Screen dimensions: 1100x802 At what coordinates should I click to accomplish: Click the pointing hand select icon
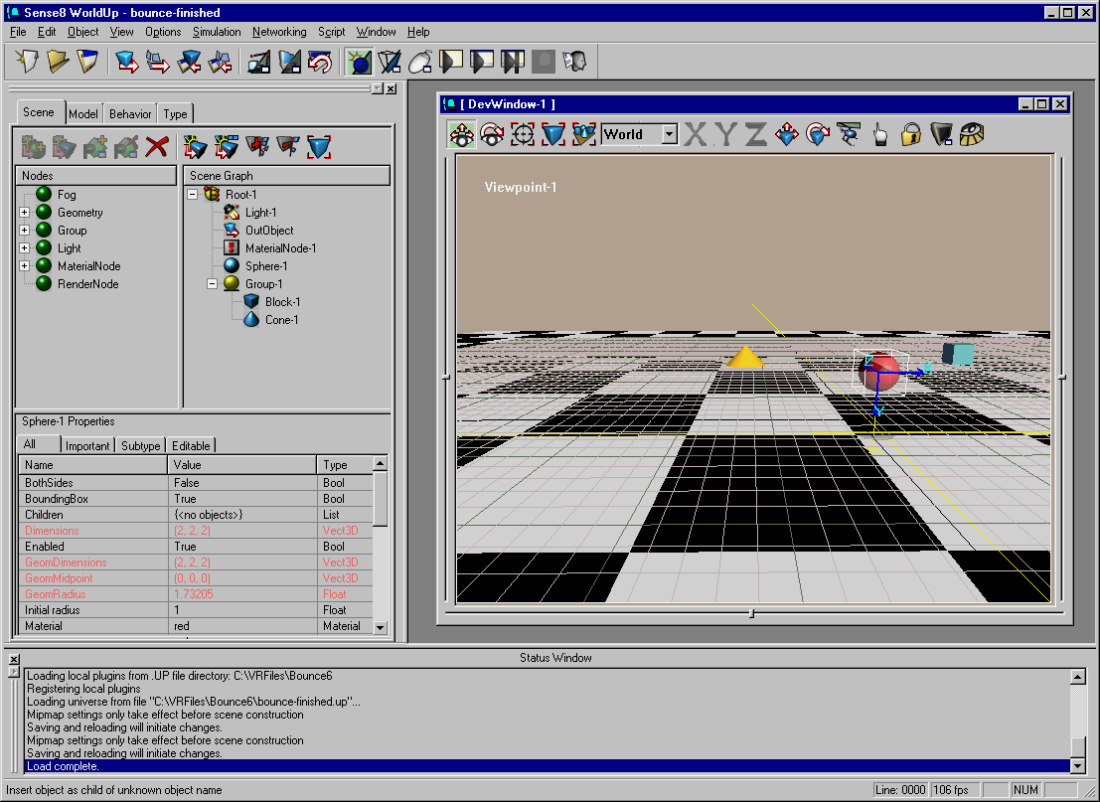click(879, 134)
